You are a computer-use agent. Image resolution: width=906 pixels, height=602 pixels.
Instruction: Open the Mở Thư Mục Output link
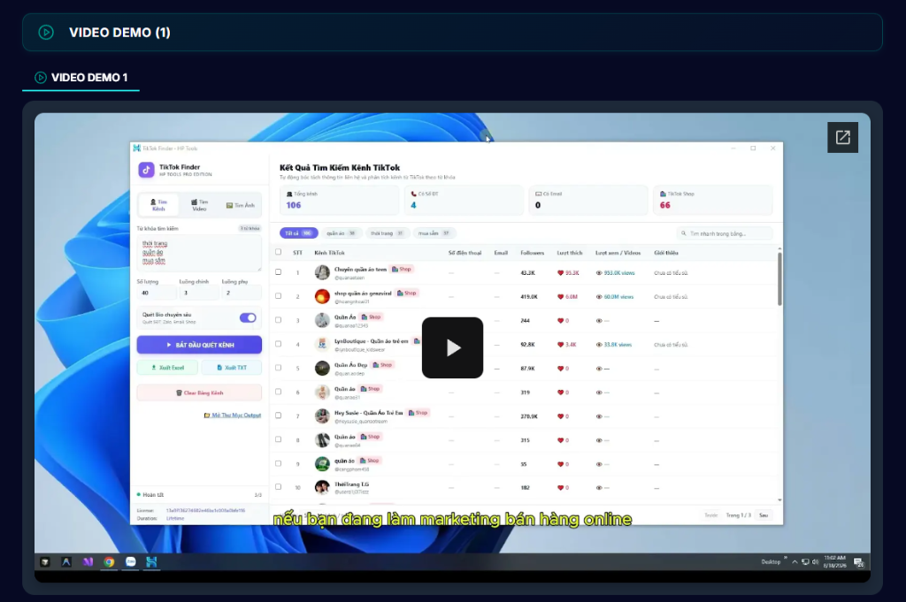pyautogui.click(x=233, y=415)
